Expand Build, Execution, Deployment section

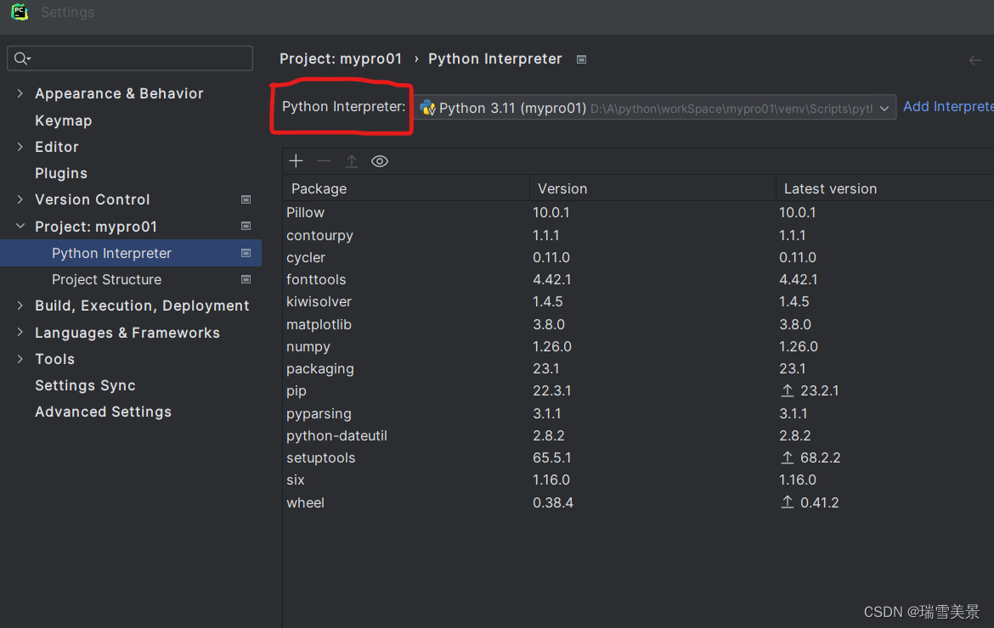pos(20,306)
